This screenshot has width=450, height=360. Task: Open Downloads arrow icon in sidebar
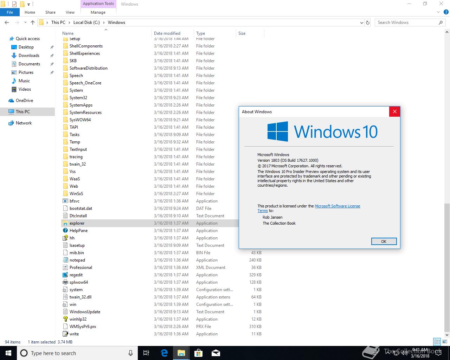pos(14,56)
